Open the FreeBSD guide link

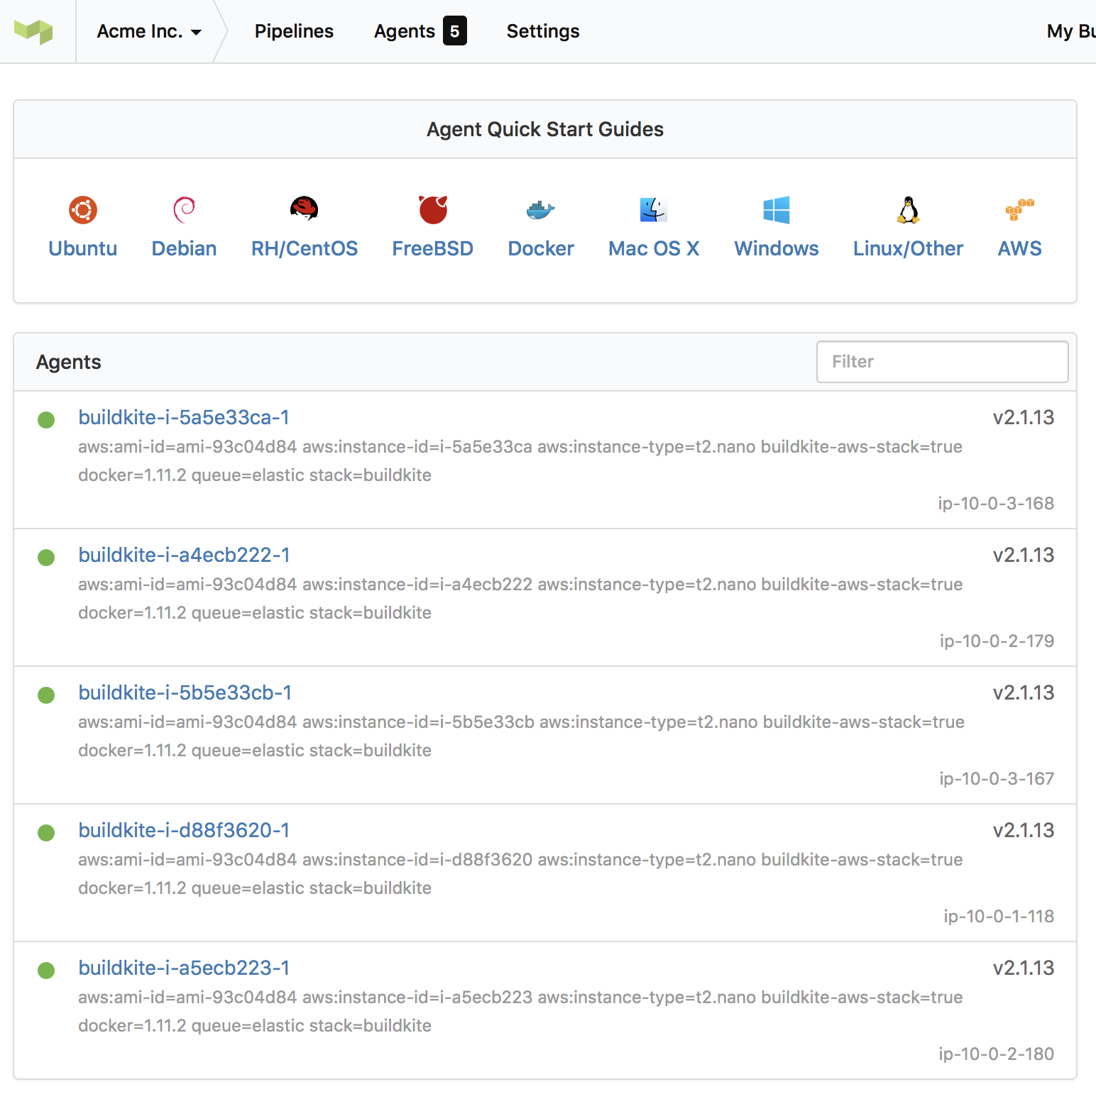pos(433,248)
